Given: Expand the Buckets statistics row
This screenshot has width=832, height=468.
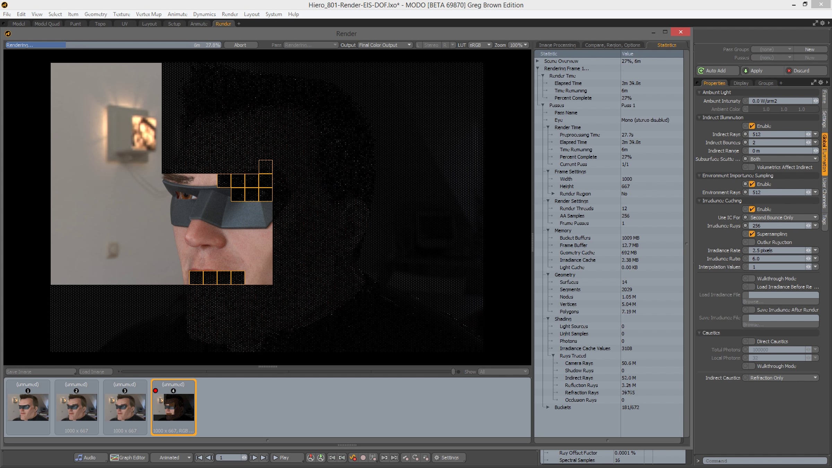Looking at the screenshot, I should [x=548, y=407].
